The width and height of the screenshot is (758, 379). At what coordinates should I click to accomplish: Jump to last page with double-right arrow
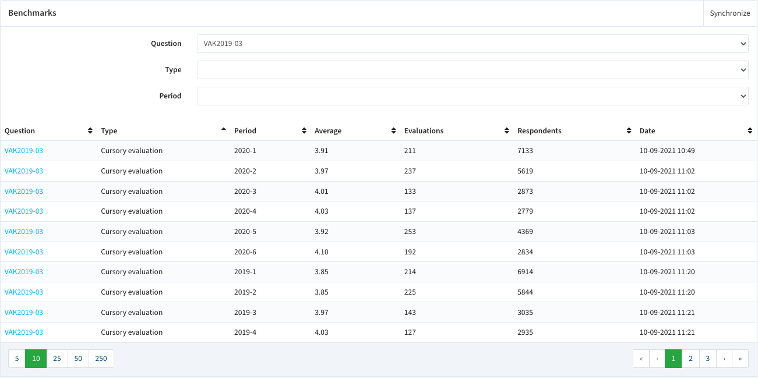pyautogui.click(x=740, y=359)
